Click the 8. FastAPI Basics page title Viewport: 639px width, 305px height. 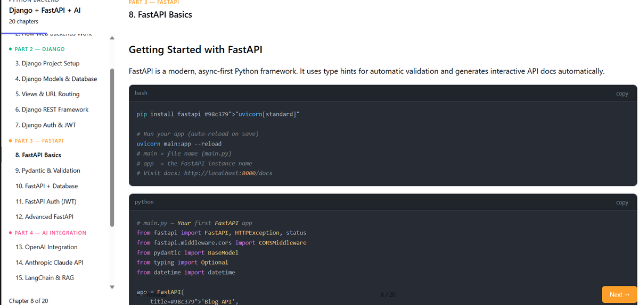click(x=160, y=15)
